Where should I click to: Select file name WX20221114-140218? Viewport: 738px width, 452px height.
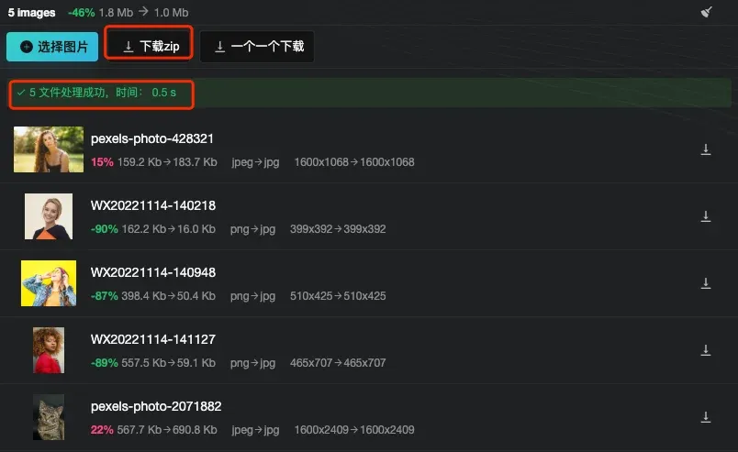[153, 205]
